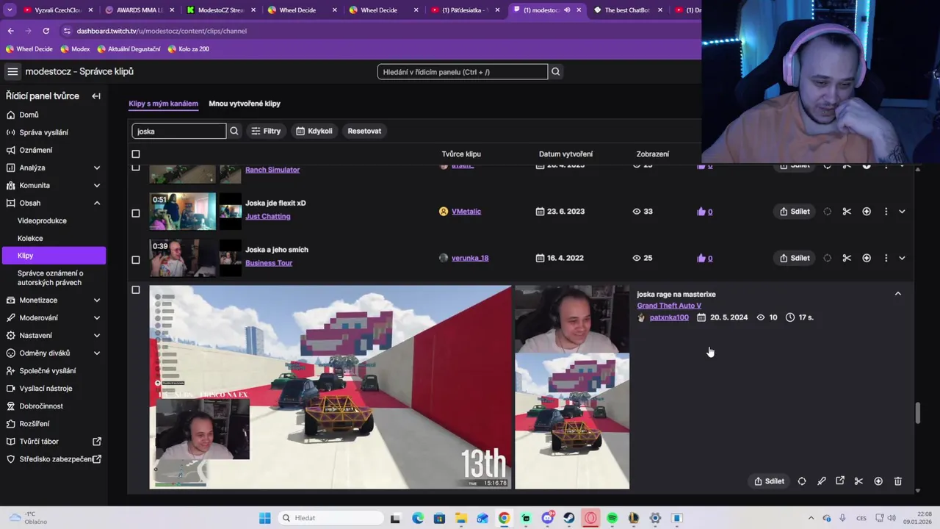
Task: Open more options for Joska a jeho smích
Action: click(886, 258)
